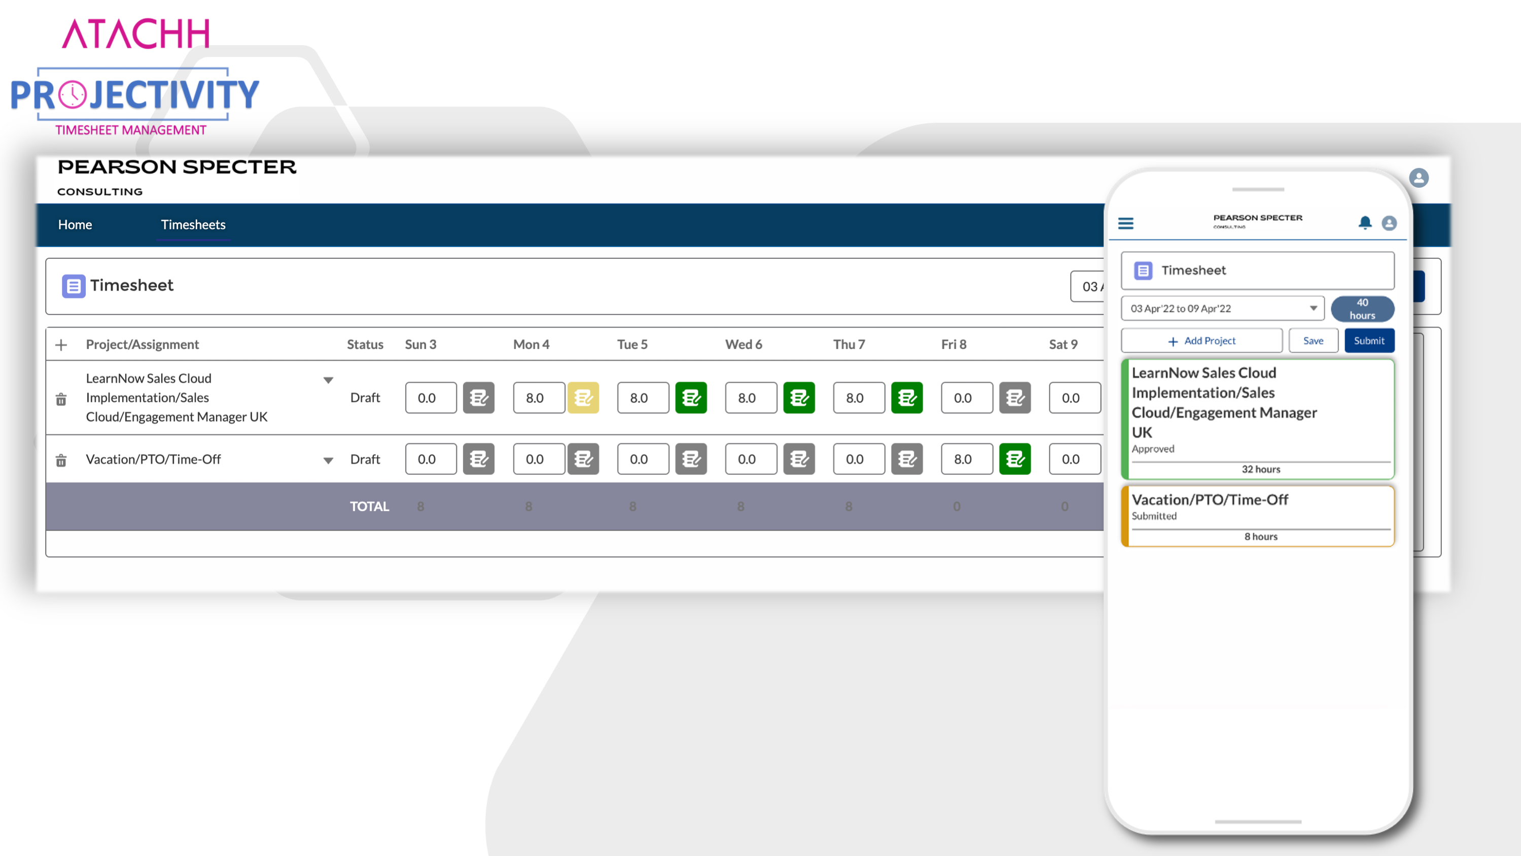Expand Vacation/PTO/Time-Off project dropdown arrow
Image resolution: width=1521 pixels, height=856 pixels.
point(328,460)
